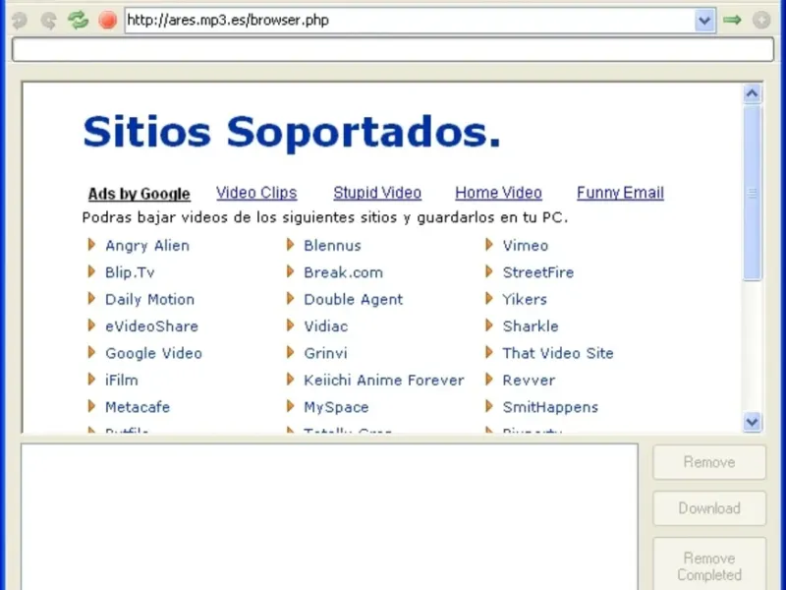Open the Sharkle site link
This screenshot has height=590, width=786.
tap(531, 326)
